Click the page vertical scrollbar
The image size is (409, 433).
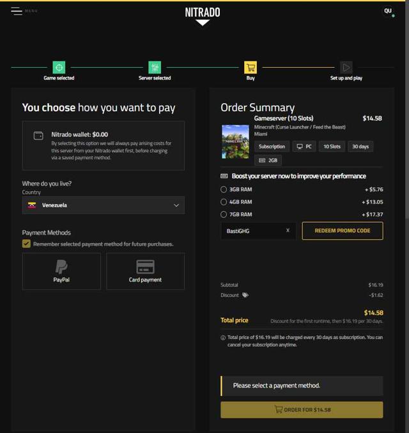[407, 111]
